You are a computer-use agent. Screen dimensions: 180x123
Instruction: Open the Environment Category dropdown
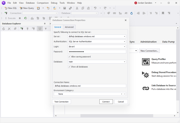(121, 94)
